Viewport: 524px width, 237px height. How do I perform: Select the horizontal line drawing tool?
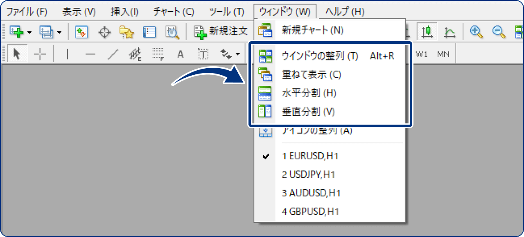click(x=90, y=54)
